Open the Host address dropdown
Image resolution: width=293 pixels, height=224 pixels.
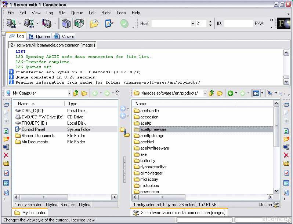coord(192,23)
